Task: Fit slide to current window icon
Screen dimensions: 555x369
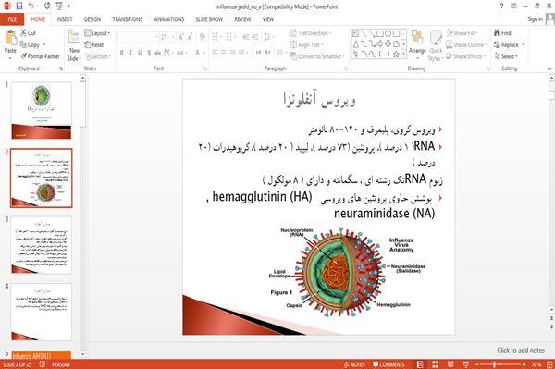Action: 549,364
